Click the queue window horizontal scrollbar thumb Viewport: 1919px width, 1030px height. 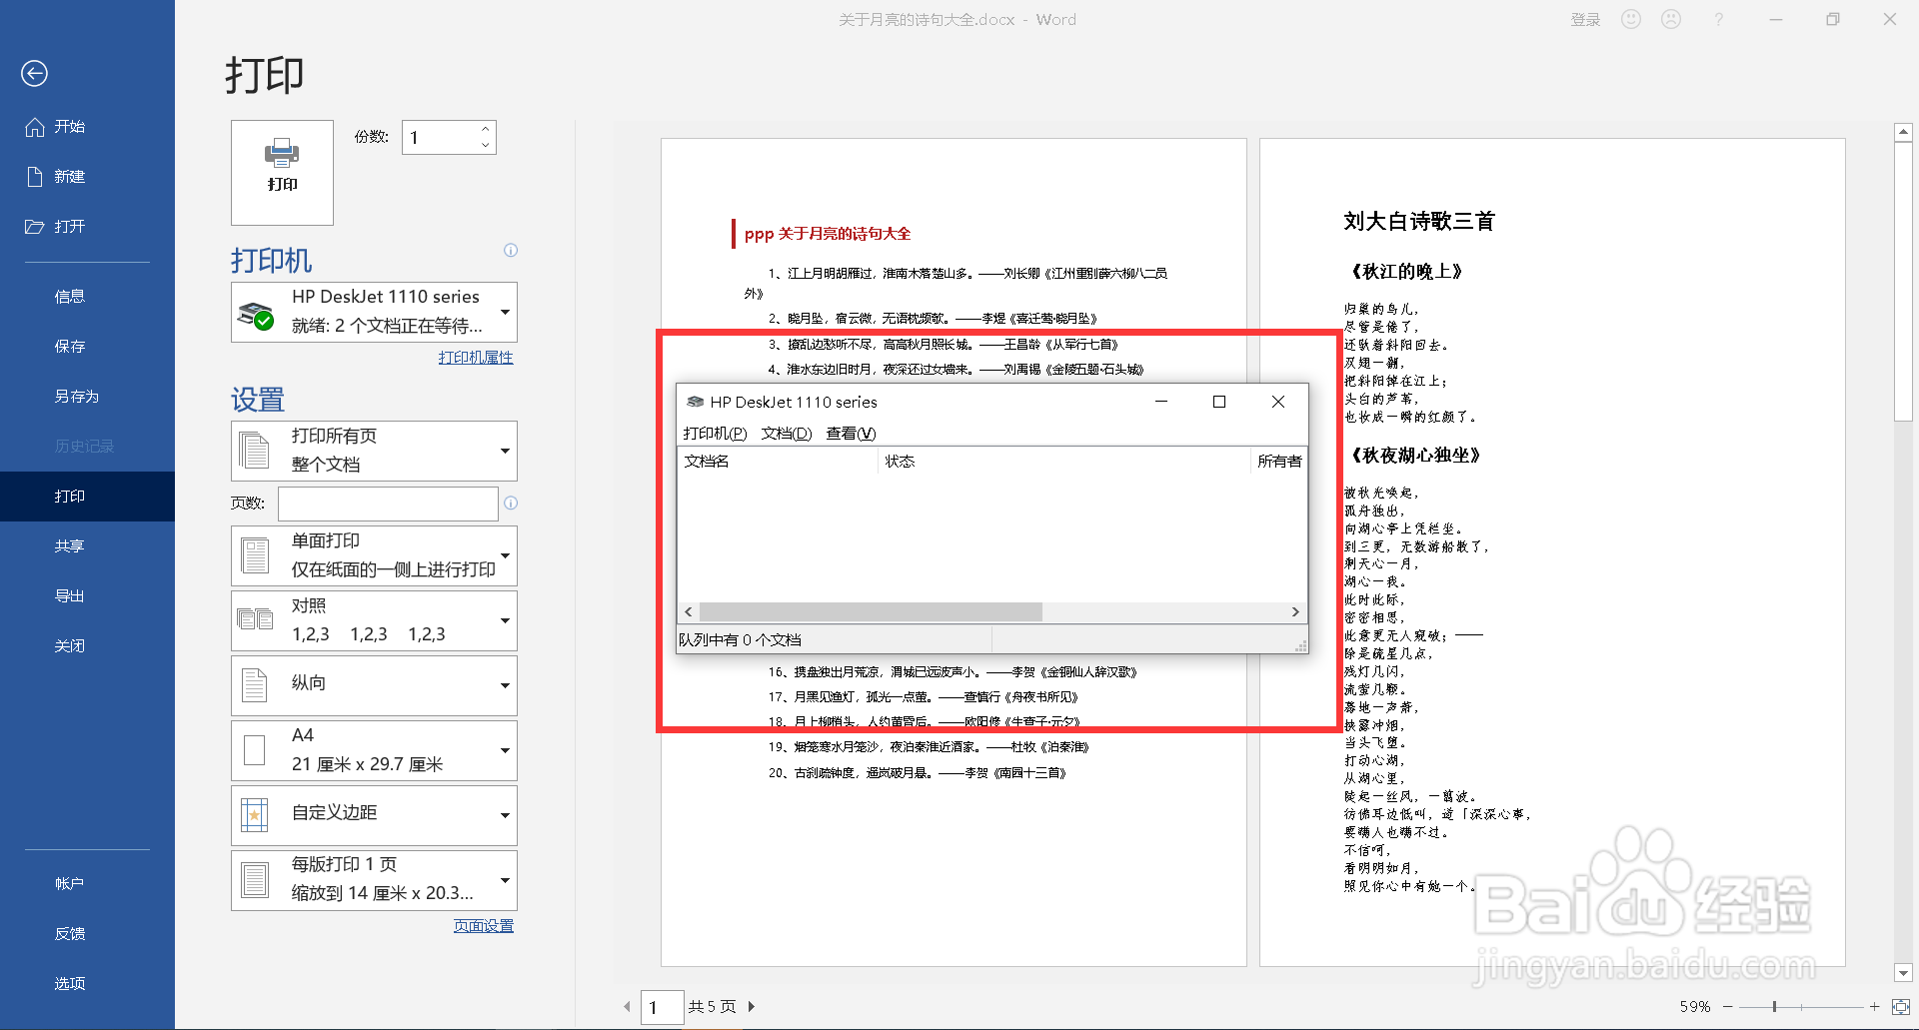tap(871, 611)
